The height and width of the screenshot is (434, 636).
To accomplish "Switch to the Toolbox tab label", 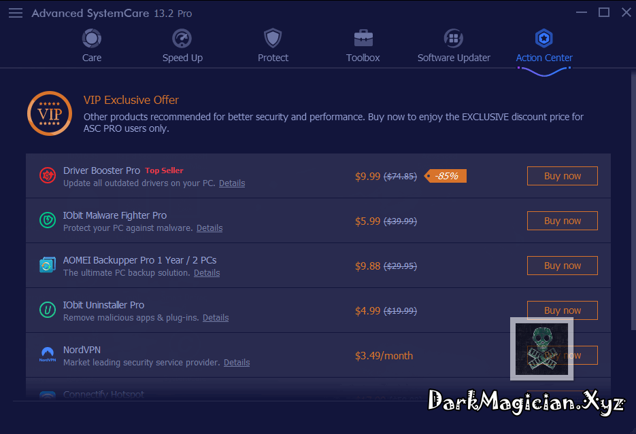I will [x=363, y=58].
